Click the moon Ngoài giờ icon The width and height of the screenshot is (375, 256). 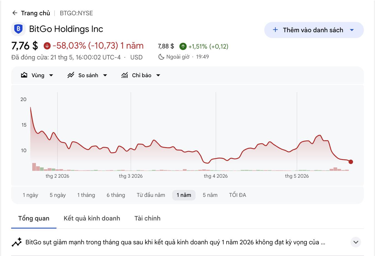[x=161, y=57]
